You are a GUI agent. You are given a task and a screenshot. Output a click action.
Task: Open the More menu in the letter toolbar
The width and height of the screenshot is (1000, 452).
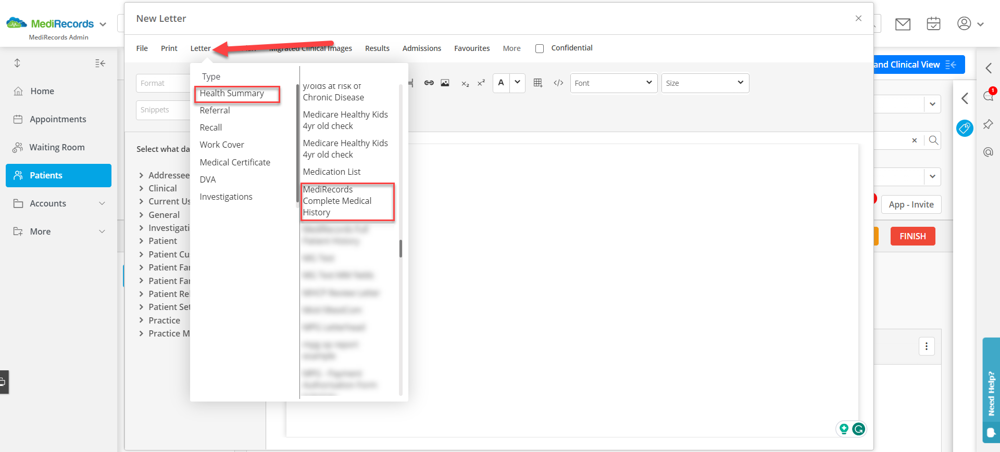click(x=511, y=48)
